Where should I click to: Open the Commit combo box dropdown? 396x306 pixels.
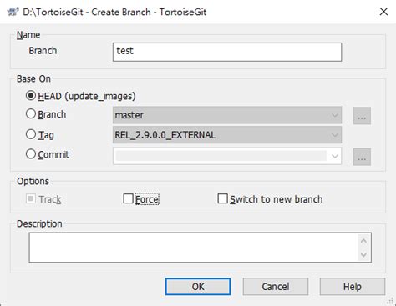(x=334, y=156)
